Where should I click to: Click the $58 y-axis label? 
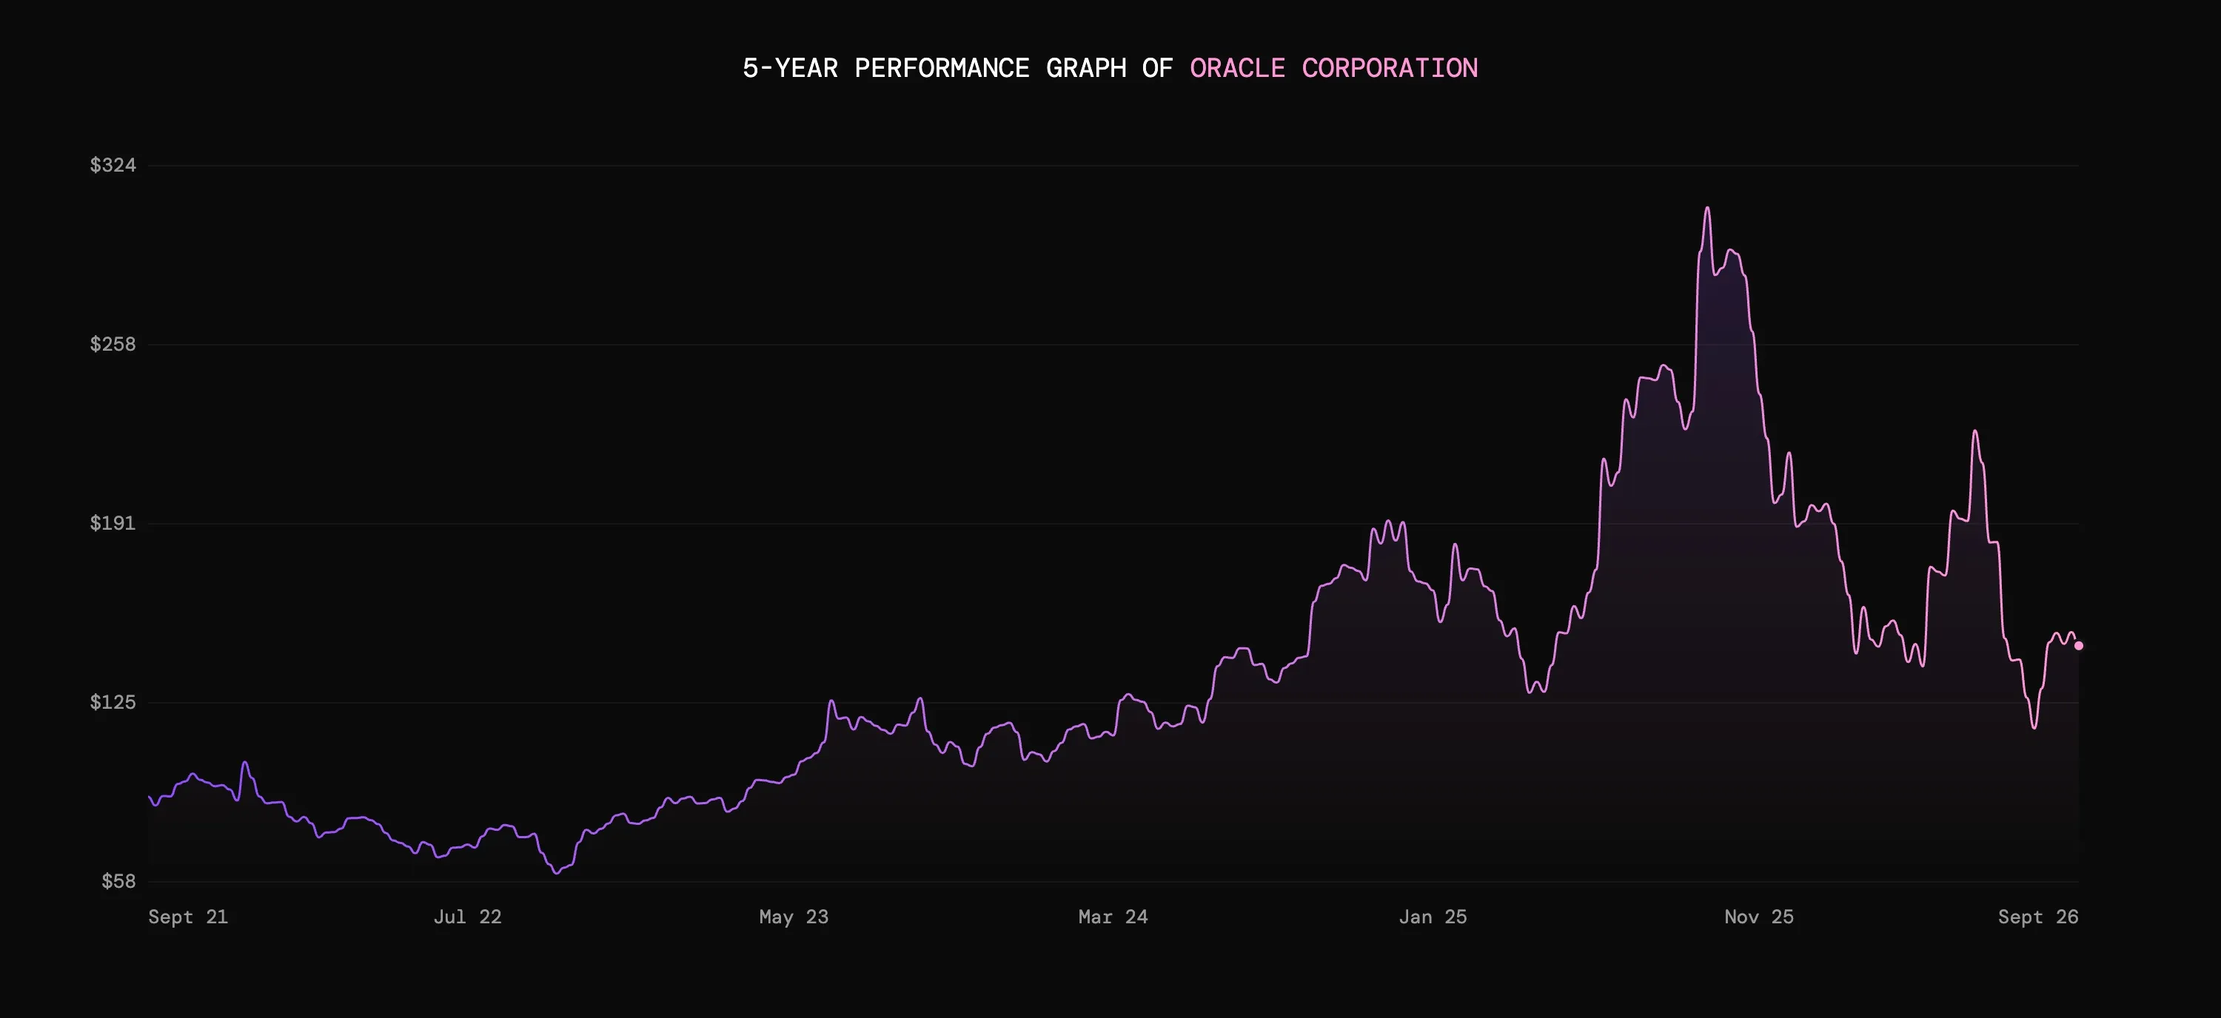coord(119,881)
